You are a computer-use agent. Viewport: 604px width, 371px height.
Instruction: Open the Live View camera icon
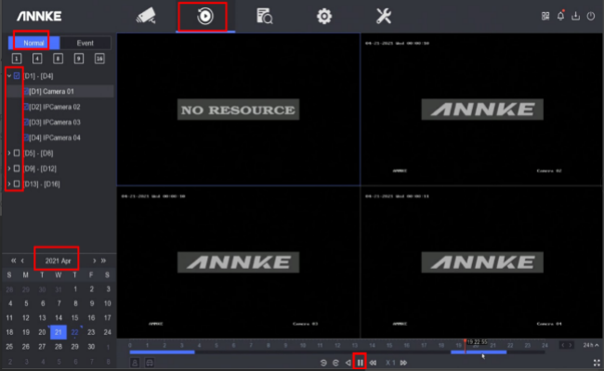tap(146, 16)
